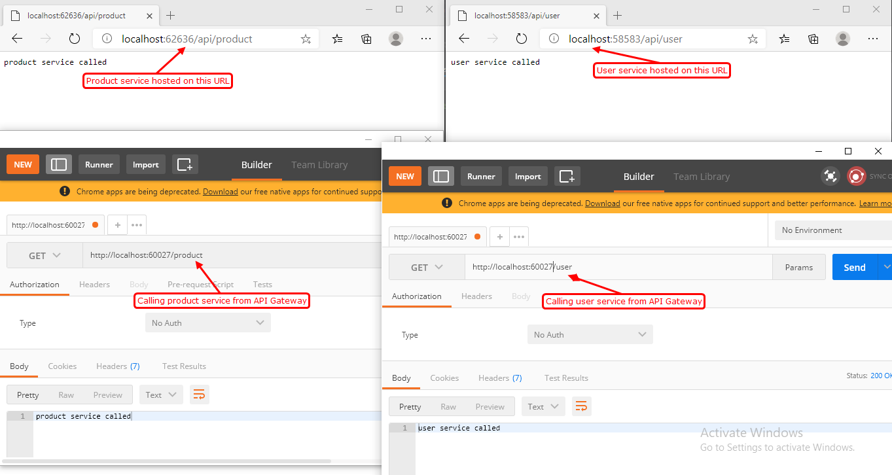This screenshot has height=475, width=892.
Task: Click the new window icon in left Postman toolbar
Action: (185, 164)
